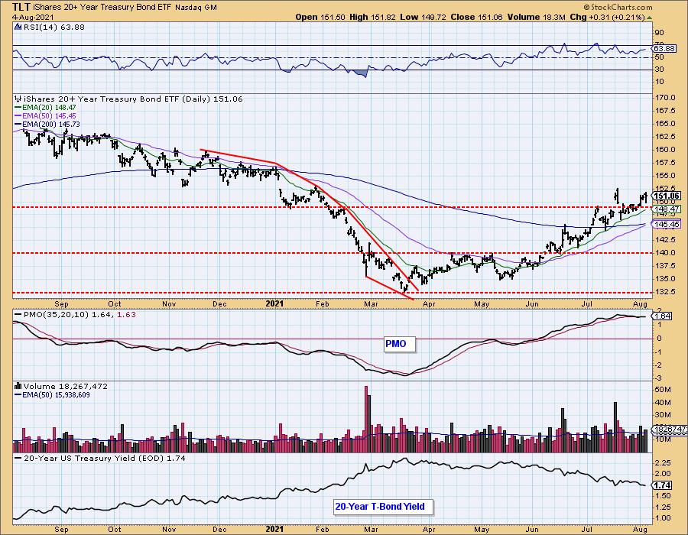Click the Close 151.06 header value
This screenshot has width=688, height=535.
click(477, 17)
